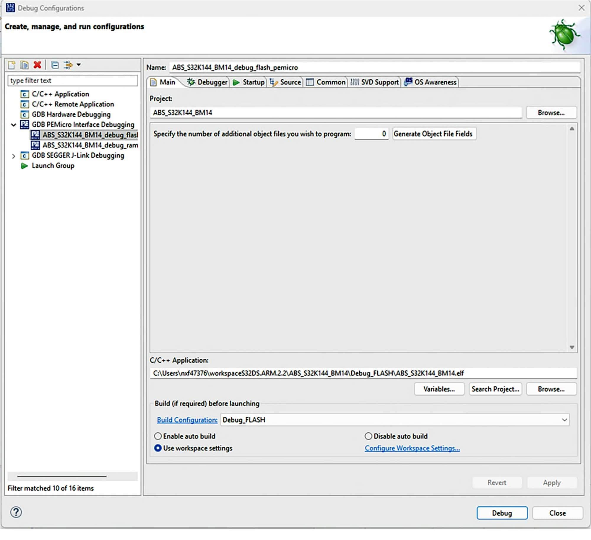This screenshot has height=540, width=591.
Task: Open the filter dropdown arrow in toolbar
Action: (79, 65)
